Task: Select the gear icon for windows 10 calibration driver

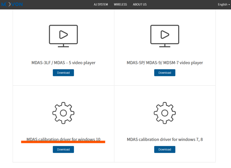Action: point(63,113)
